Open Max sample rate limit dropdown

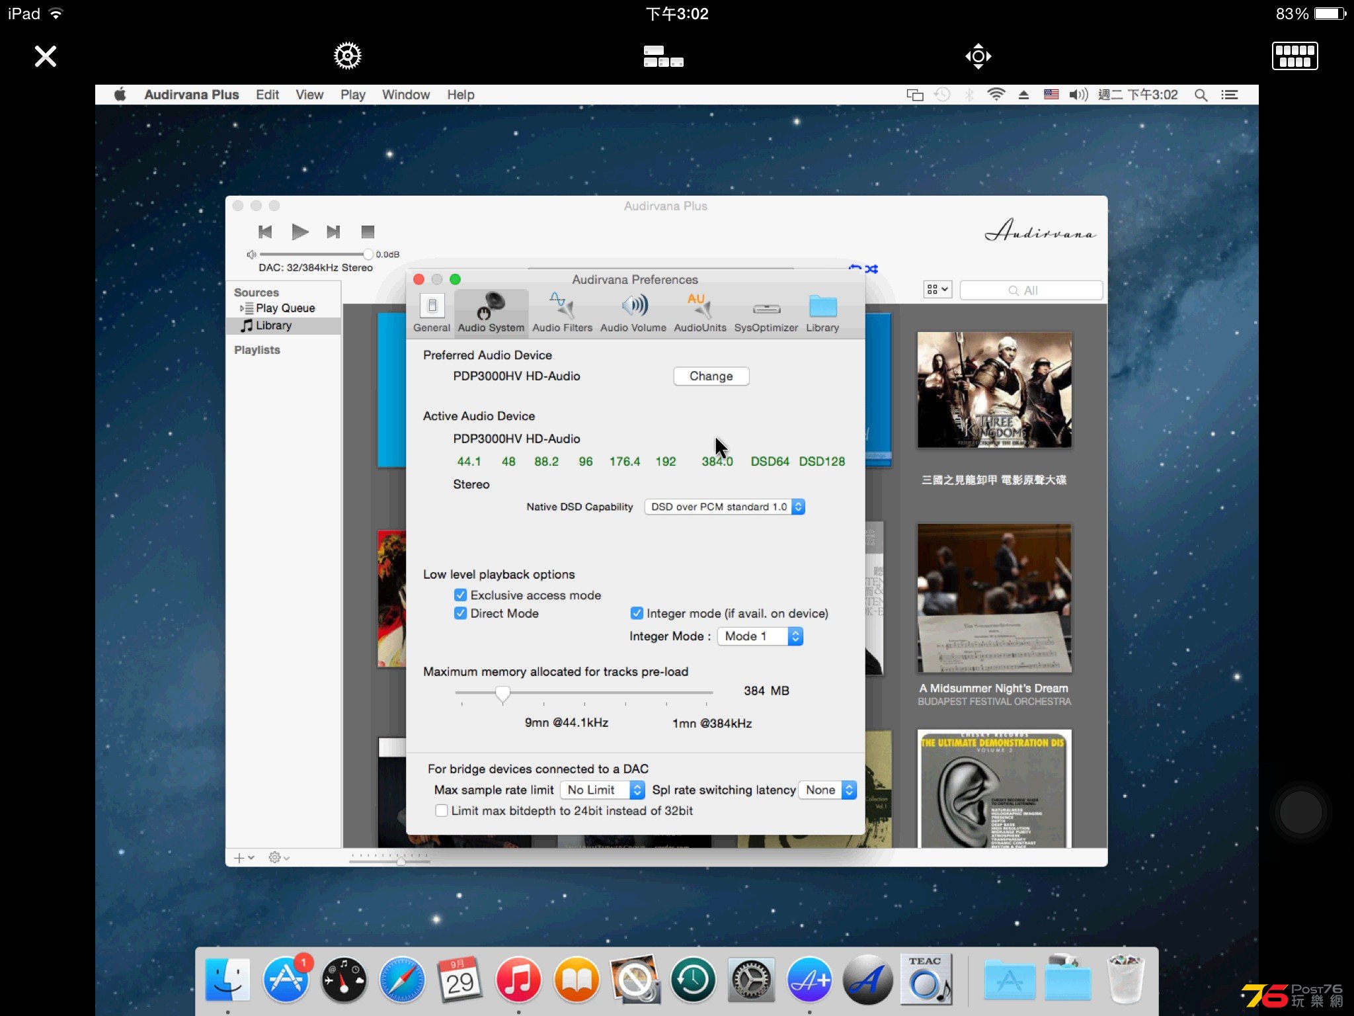(602, 790)
